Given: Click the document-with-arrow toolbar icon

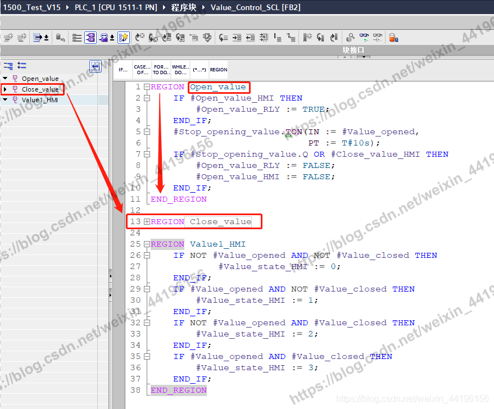Looking at the screenshot, I should (x=38, y=38).
